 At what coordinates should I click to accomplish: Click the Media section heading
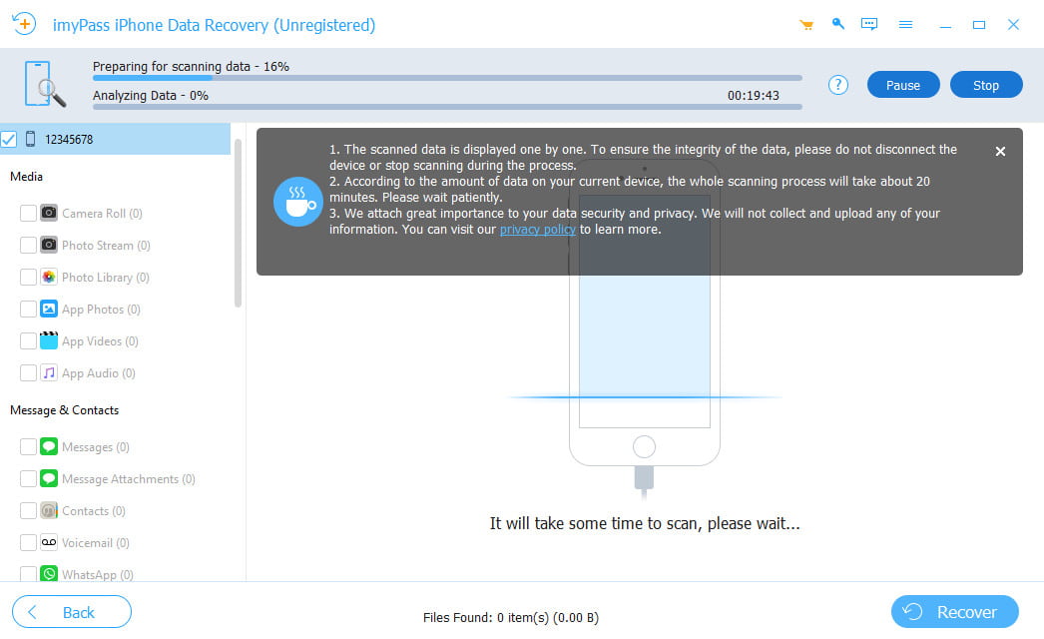coord(27,177)
